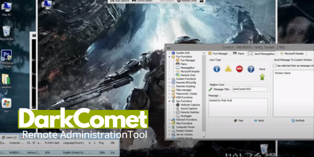This screenshot has height=157, width=314.
Task: Choose the None icon type option
Action: 262,69
